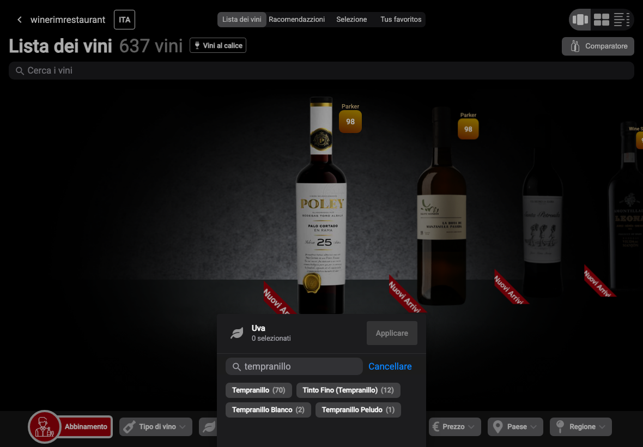
Task: Select the Poley Palo Cortado bottle
Action: (321, 205)
